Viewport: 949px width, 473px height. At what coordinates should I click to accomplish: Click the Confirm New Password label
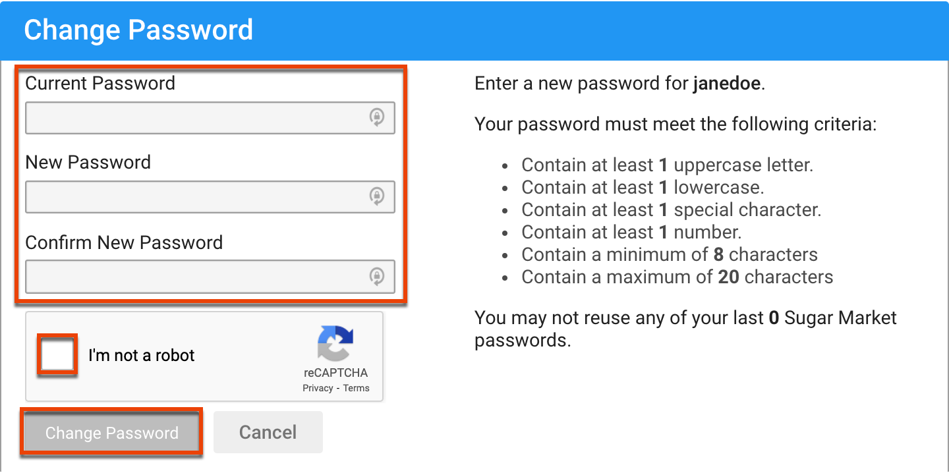coord(124,242)
